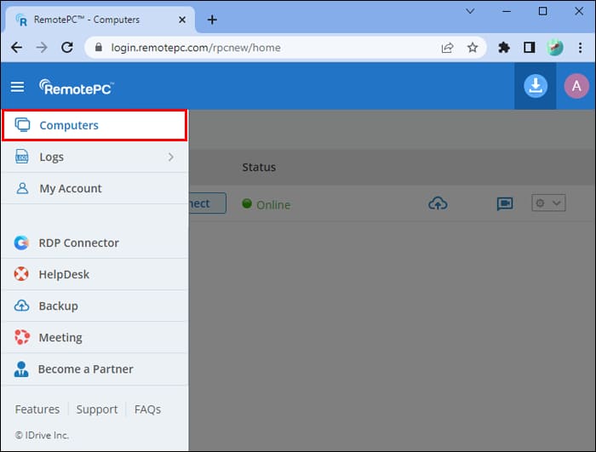Click the Backup cloud icon in sidebar
The height and width of the screenshot is (452, 596).
pyautogui.click(x=21, y=306)
